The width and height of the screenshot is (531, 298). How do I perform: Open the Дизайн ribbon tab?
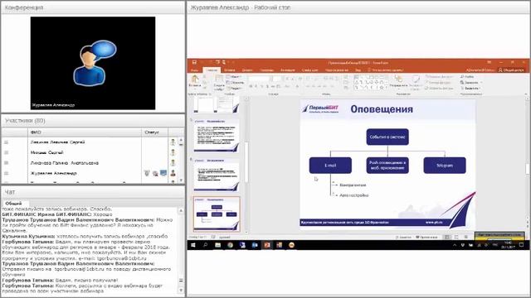pos(247,70)
